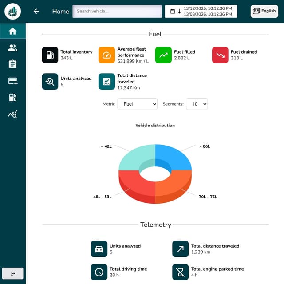Click the back arrow in header

36,12
